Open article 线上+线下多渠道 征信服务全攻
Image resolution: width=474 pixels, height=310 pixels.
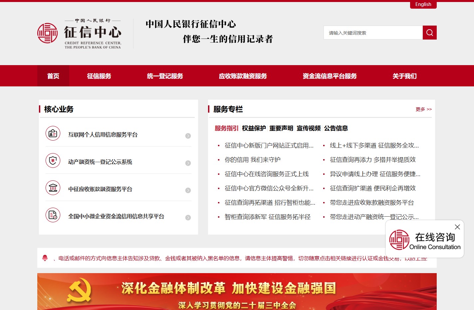[374, 146]
